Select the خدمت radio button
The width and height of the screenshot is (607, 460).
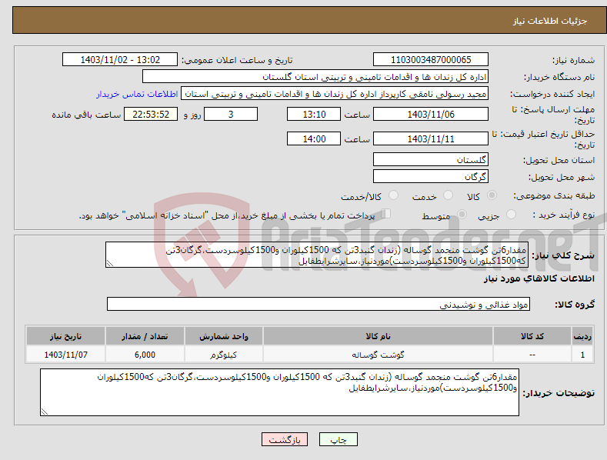pos(448,195)
